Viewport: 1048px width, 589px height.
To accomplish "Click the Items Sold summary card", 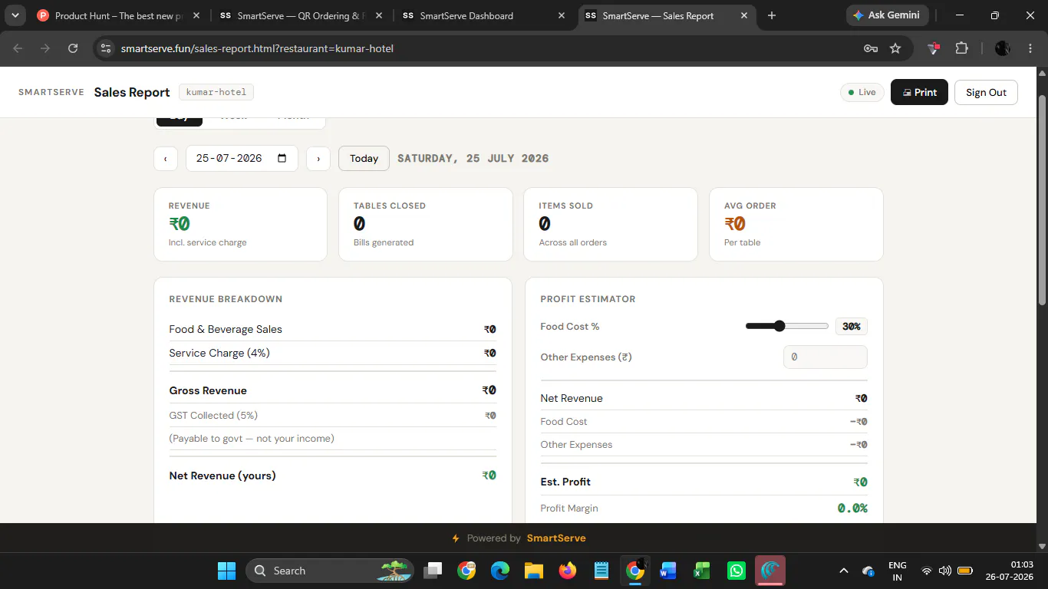I will pyautogui.click(x=611, y=224).
